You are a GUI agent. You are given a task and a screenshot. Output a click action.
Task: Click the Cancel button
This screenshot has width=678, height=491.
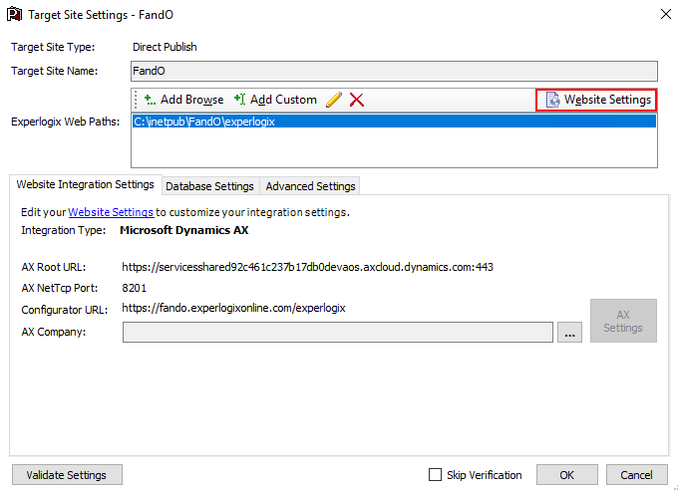(636, 475)
